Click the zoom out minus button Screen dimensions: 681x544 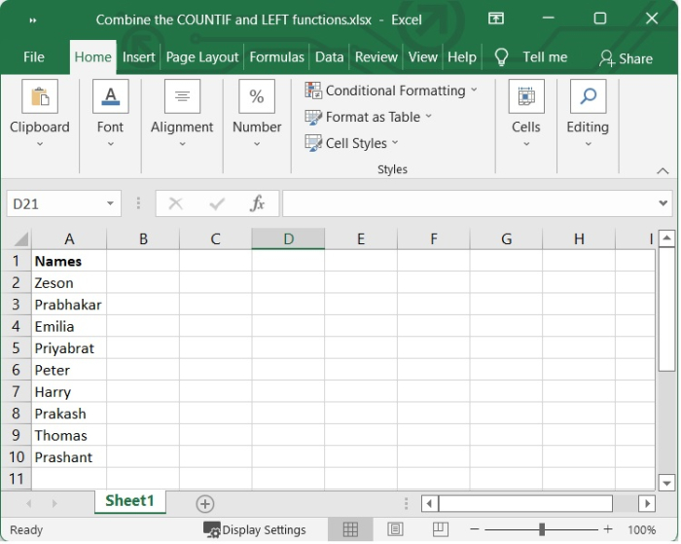coord(475,529)
